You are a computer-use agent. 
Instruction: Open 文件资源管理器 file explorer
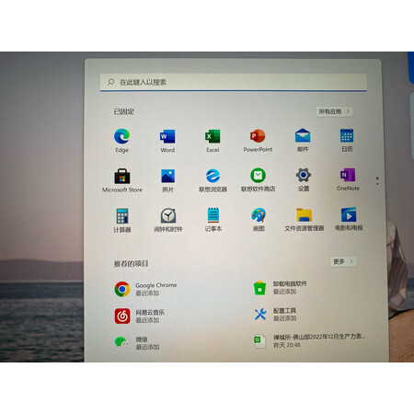point(304,219)
